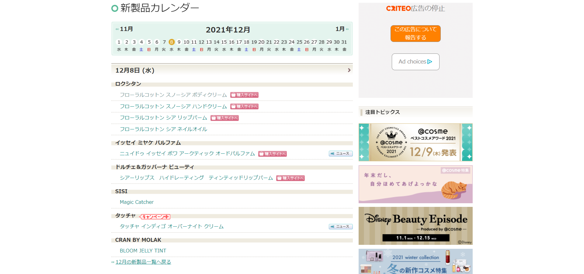The width and height of the screenshot is (584, 274).
Task: Click the 注目トピックス section heading
Action: click(x=382, y=112)
